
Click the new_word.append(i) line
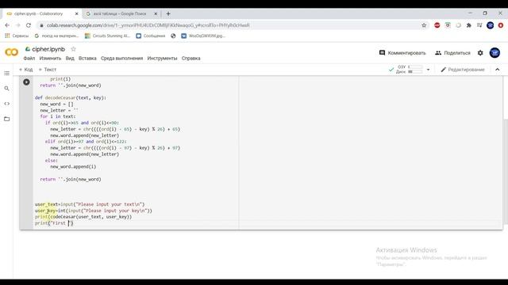tap(73, 166)
